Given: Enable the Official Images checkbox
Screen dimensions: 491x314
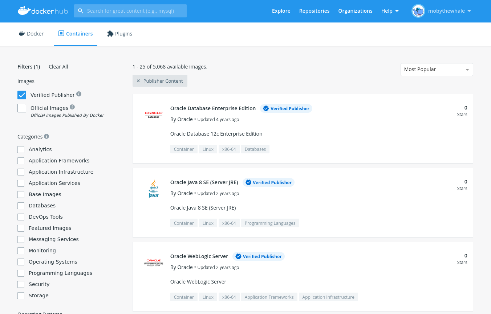Looking at the screenshot, I should pyautogui.click(x=22, y=108).
